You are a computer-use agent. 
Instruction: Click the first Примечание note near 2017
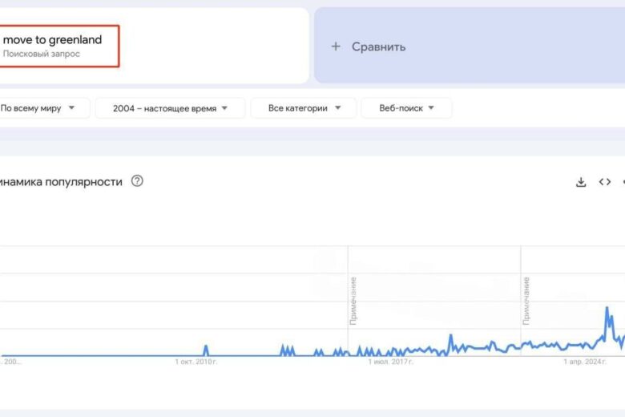click(x=353, y=301)
